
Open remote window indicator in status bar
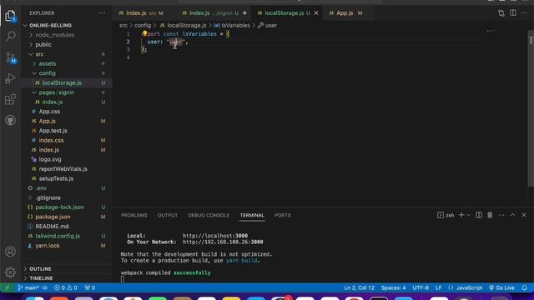[x=8, y=287]
